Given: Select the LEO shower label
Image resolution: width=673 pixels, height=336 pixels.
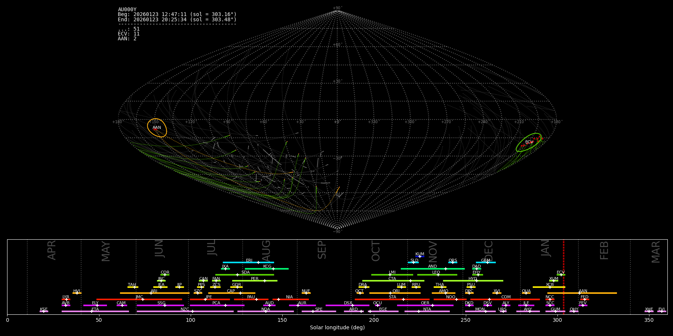Looking at the screenshot, I should [x=436, y=273].
